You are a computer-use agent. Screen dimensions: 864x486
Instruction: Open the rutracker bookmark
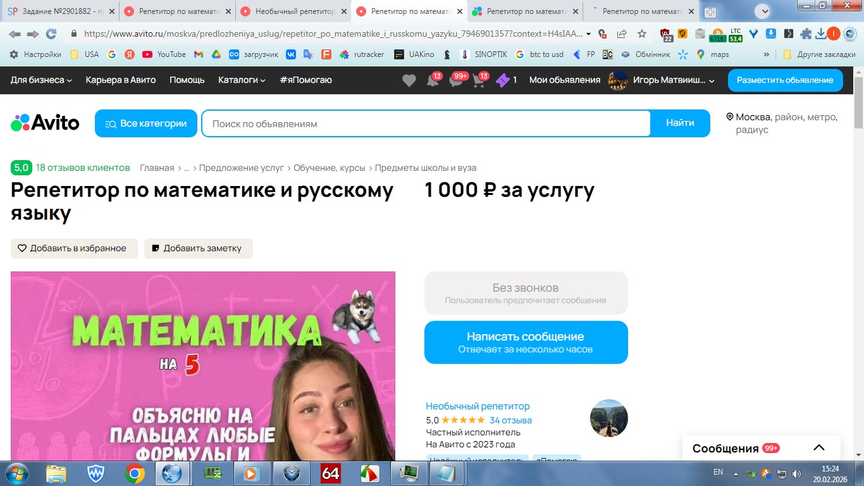point(362,54)
